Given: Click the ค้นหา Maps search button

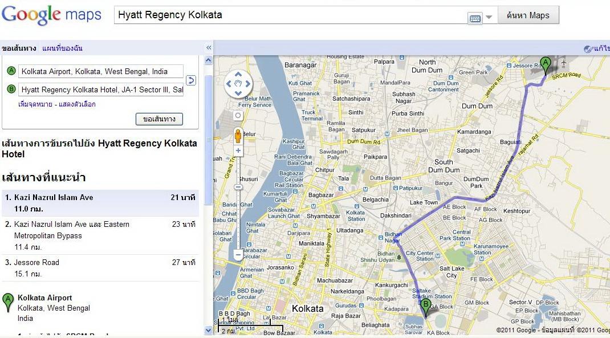Looking at the screenshot, I should (528, 15).
